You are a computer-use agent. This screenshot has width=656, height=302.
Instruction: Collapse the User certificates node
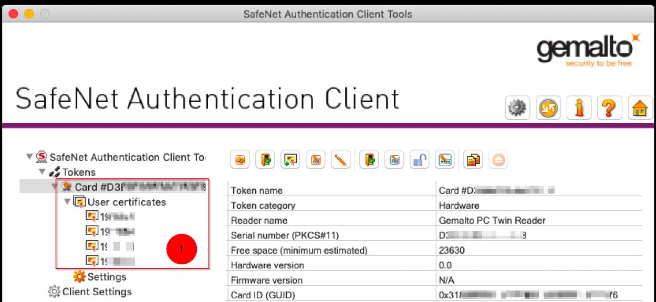[67, 201]
